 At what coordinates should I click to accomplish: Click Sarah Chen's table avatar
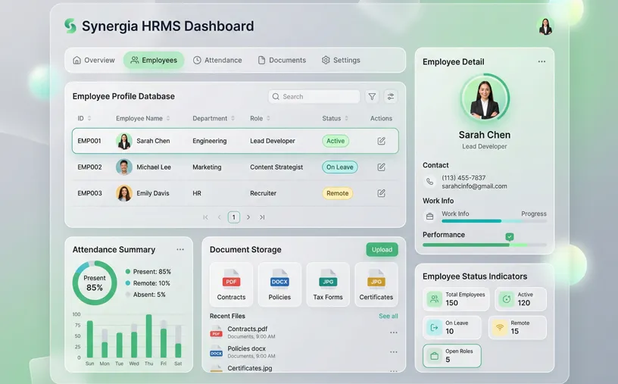click(124, 141)
